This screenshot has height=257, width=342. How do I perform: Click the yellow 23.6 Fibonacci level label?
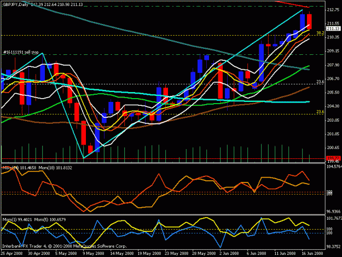click(320, 112)
